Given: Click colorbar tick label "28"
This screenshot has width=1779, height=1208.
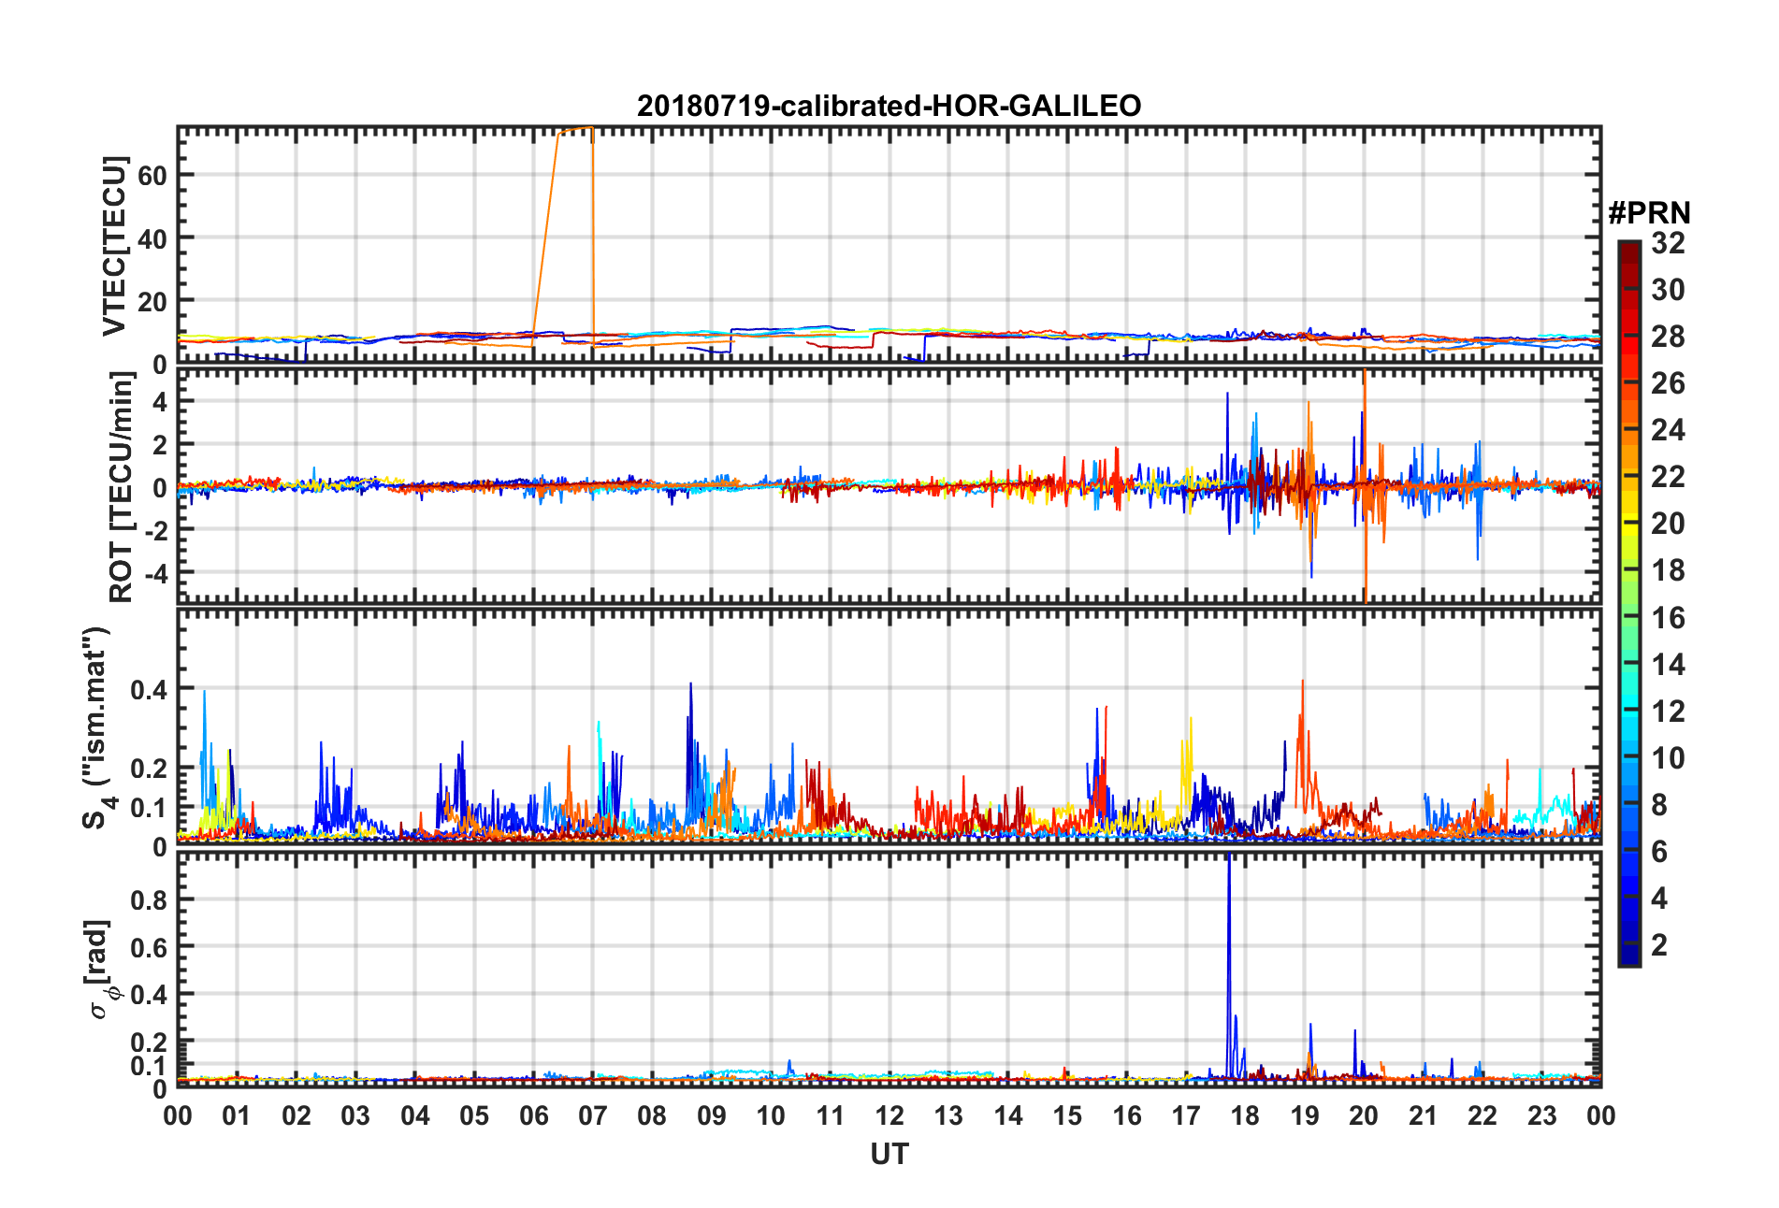Looking at the screenshot, I should [x=1668, y=337].
